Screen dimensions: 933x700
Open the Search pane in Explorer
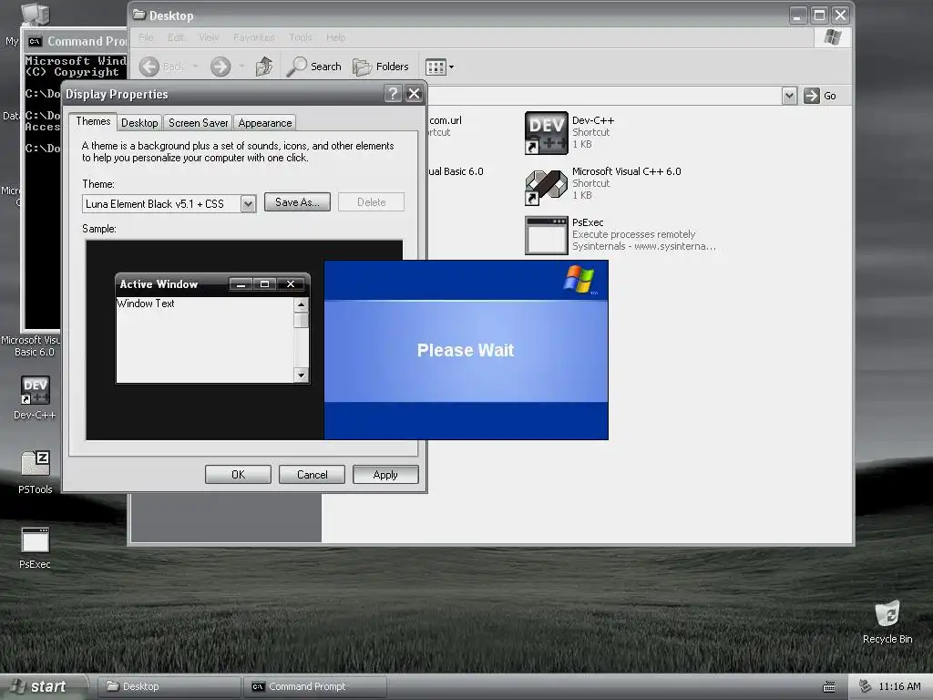click(313, 67)
